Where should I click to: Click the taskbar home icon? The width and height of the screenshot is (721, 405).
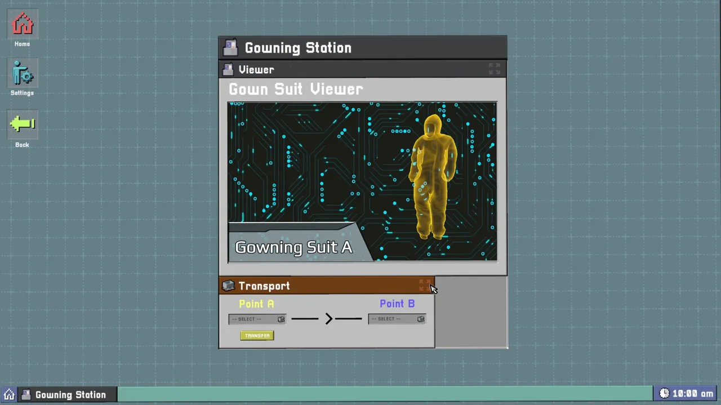pyautogui.click(x=9, y=394)
